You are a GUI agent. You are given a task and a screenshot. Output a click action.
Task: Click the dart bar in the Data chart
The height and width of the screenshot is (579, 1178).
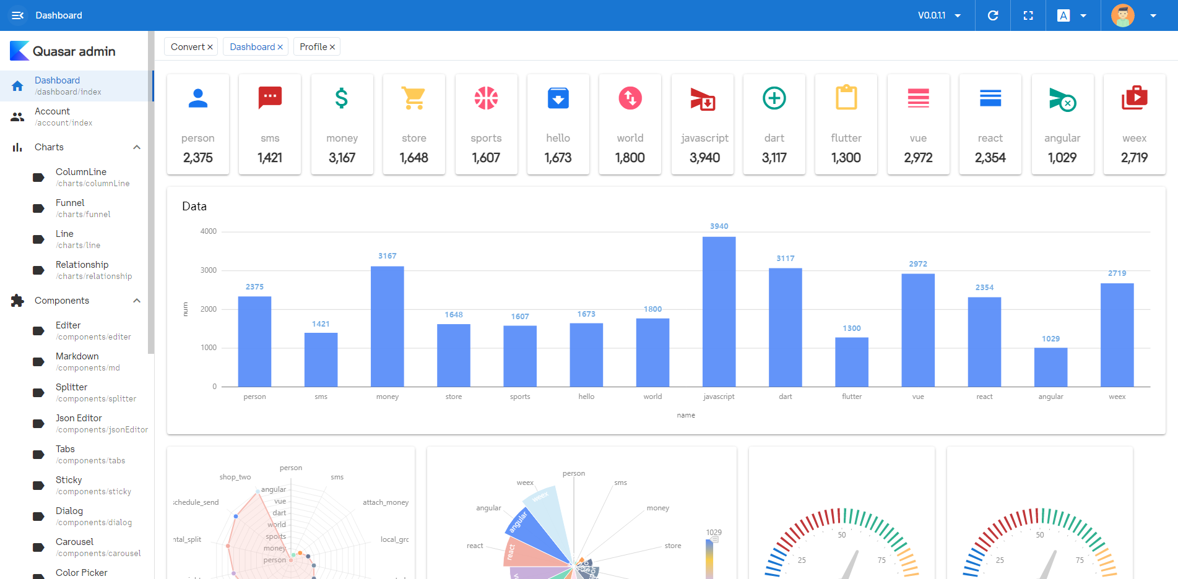click(785, 327)
